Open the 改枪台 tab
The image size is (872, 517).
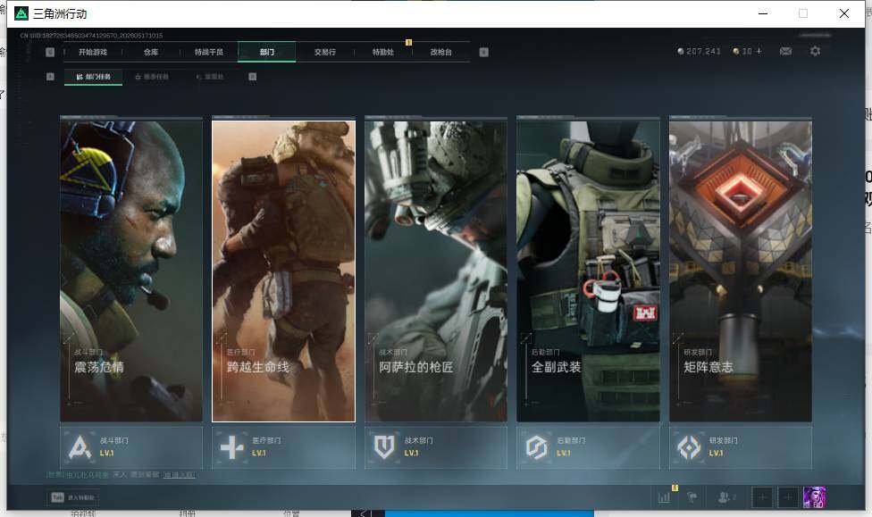tap(441, 52)
